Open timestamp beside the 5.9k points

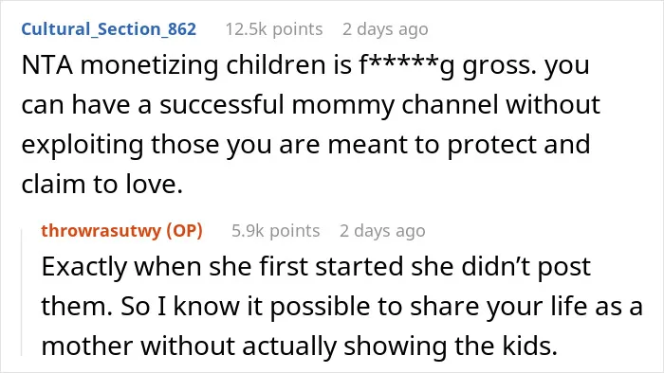tap(382, 231)
